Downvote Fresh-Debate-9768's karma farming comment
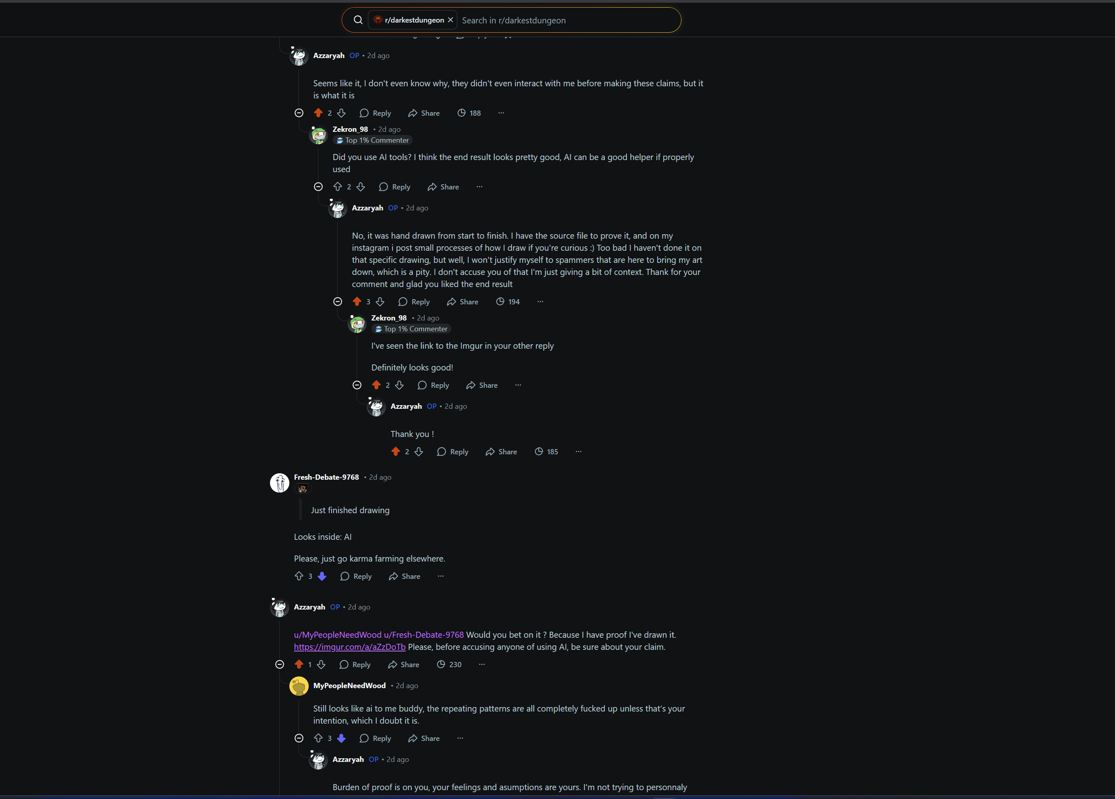This screenshot has height=799, width=1115. pos(322,576)
